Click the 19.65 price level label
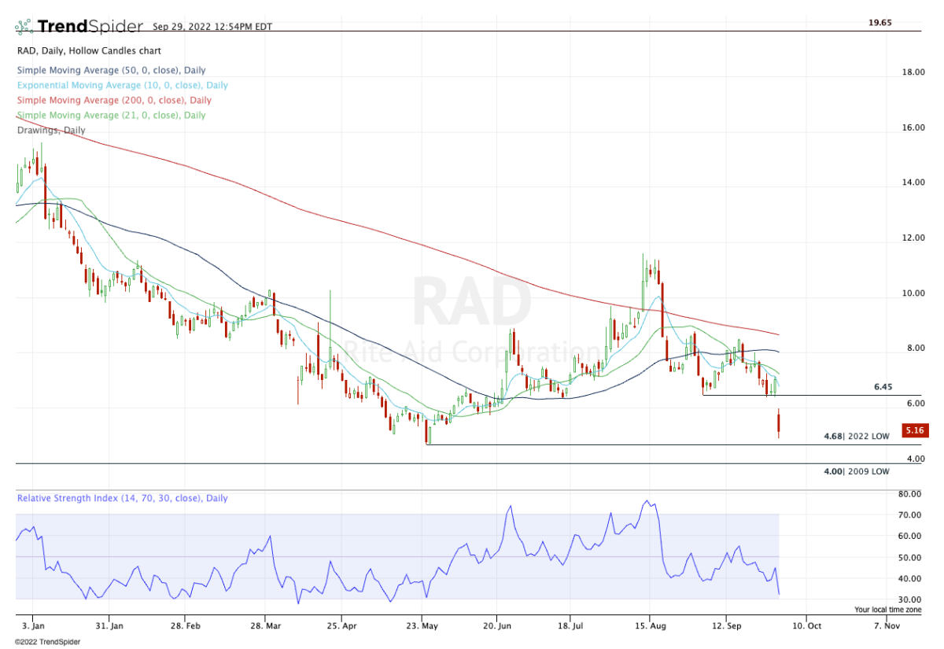The image size is (944, 649). [879, 23]
